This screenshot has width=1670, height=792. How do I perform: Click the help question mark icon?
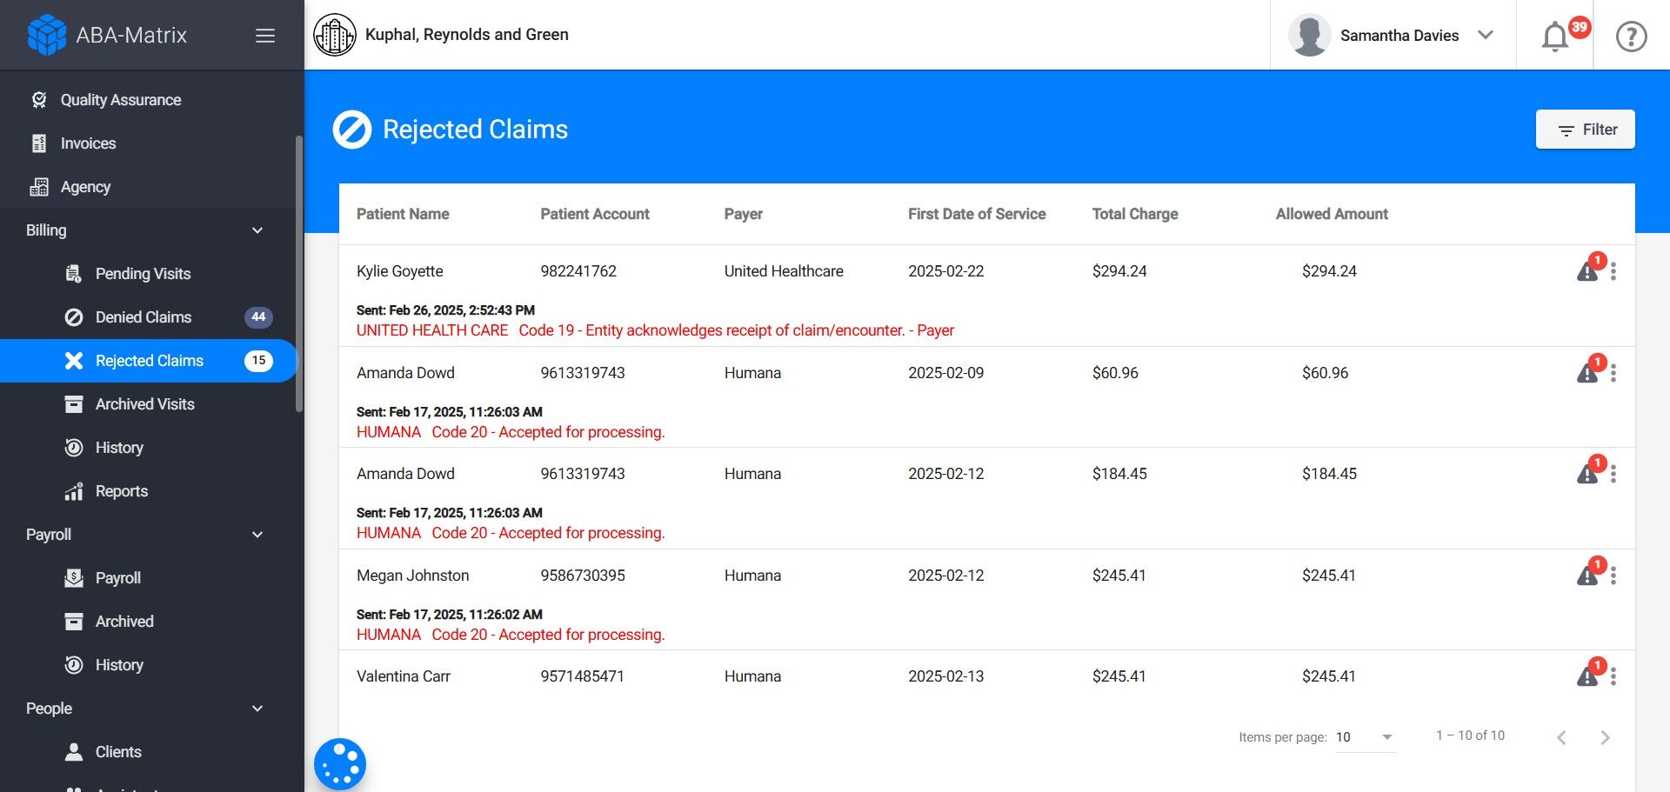click(1631, 37)
